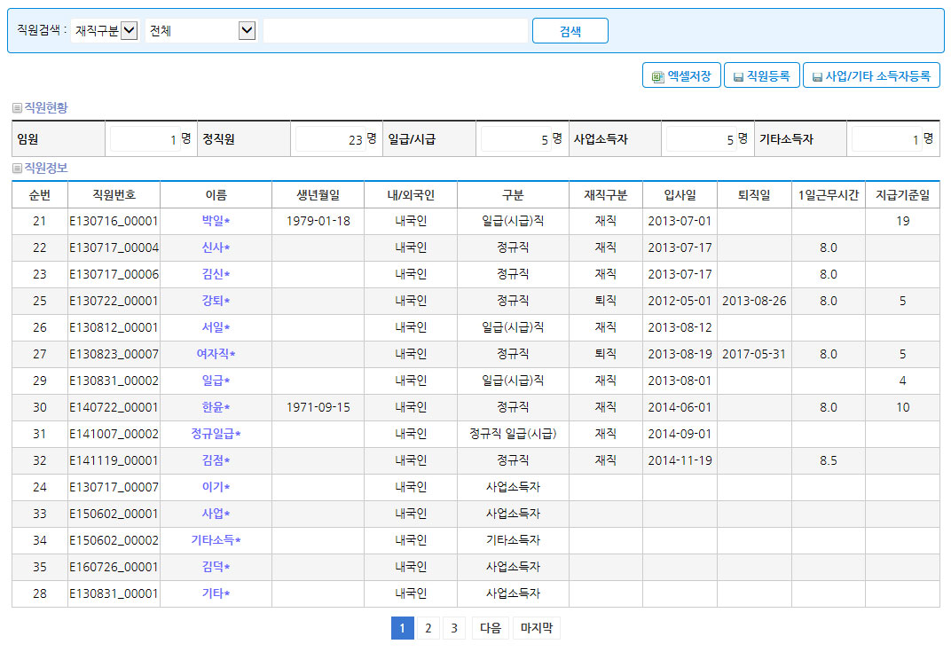
Task: Click the 재직구분 column header
Action: coord(606,195)
